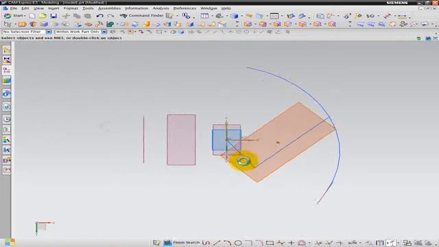Select the Quick Extend tool
439x247 pixels.
point(329,243)
